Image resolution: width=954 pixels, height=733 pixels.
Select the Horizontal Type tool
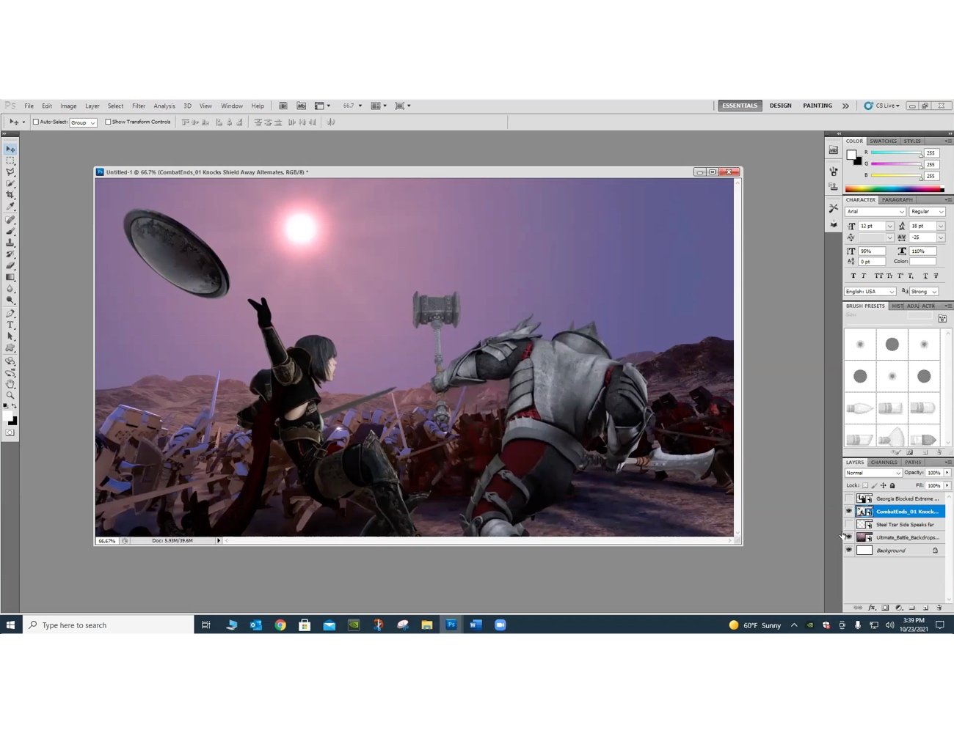[10, 325]
